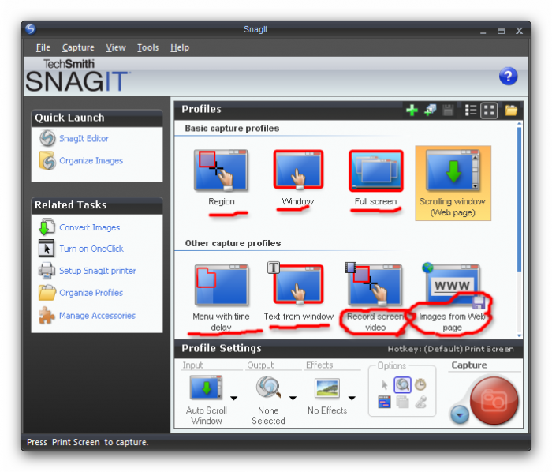The width and height of the screenshot is (552, 472).
Task: Select the Record screen video profile
Action: click(x=375, y=298)
